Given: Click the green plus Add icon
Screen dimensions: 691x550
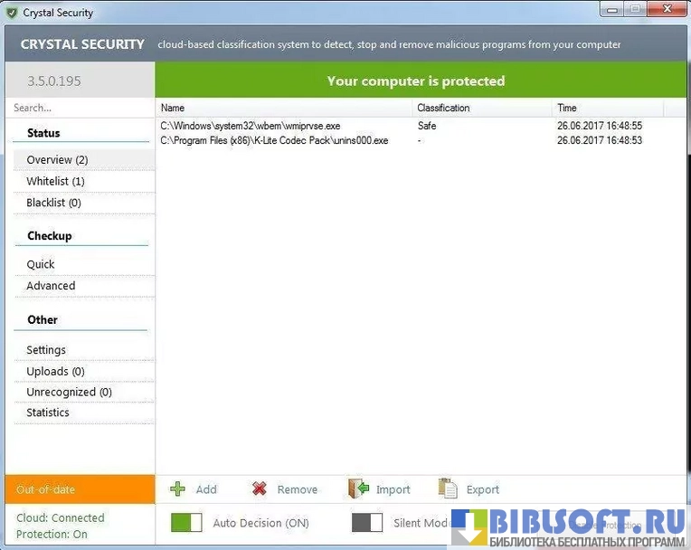Looking at the screenshot, I should pyautogui.click(x=178, y=488).
